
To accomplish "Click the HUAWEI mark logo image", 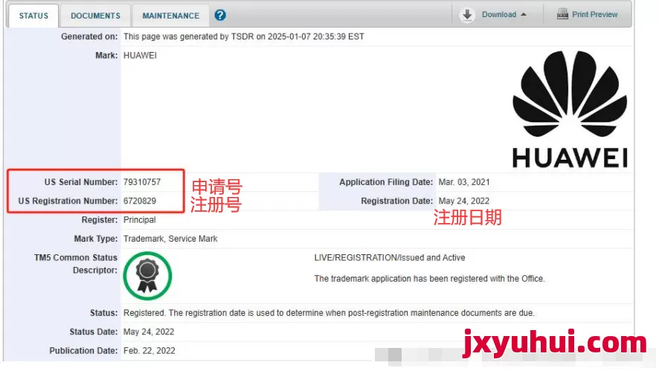I will pos(570,109).
